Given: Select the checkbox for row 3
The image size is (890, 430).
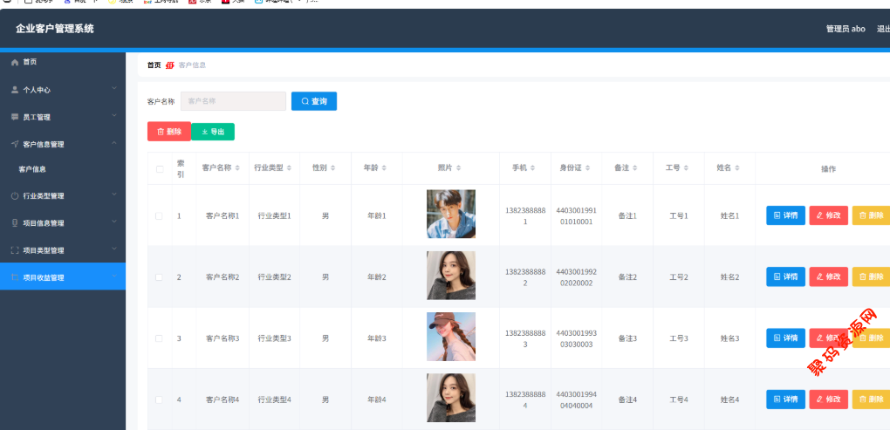Looking at the screenshot, I should point(159,338).
